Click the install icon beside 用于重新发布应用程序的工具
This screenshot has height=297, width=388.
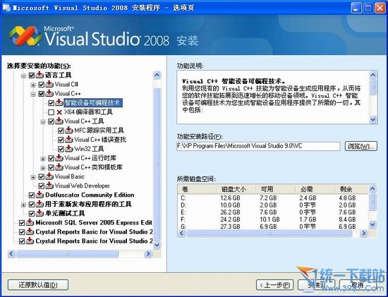[x=40, y=204]
